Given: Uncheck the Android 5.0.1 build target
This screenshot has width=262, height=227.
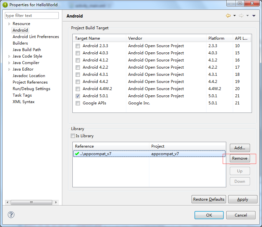Looking at the screenshot, I should click(77, 96).
